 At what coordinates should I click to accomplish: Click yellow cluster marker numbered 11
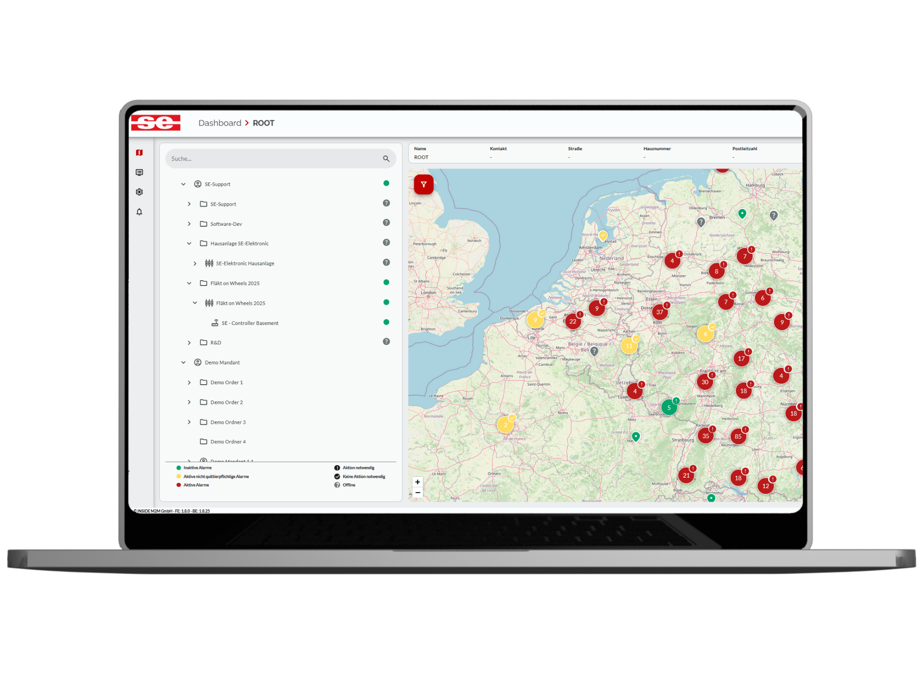tap(629, 346)
